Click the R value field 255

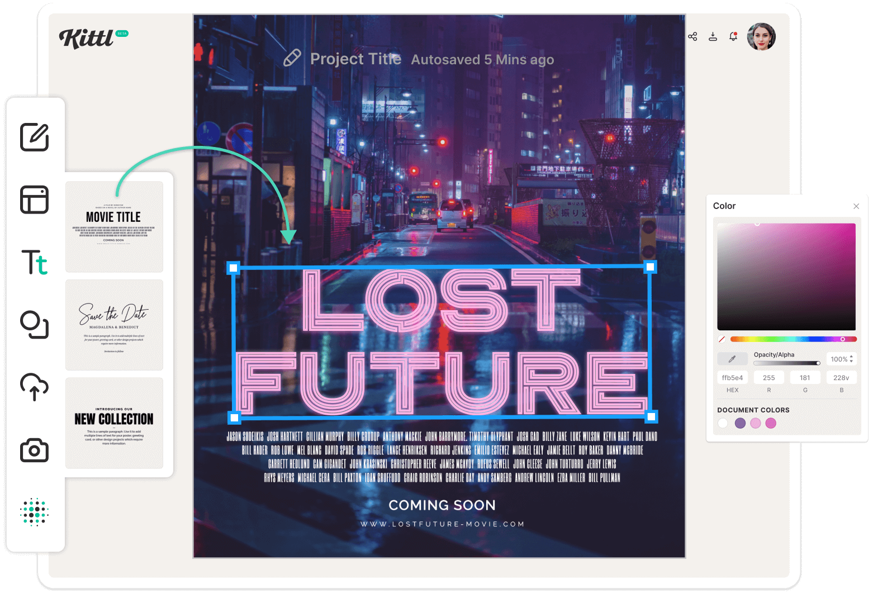pos(768,378)
